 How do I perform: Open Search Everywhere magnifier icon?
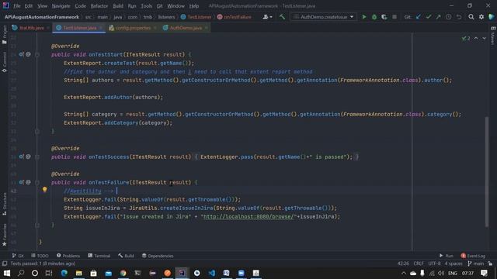pyautogui.click(x=471, y=17)
